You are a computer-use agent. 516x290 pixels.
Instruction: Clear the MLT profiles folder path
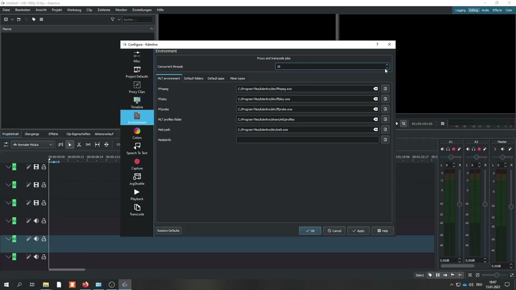tap(375, 119)
